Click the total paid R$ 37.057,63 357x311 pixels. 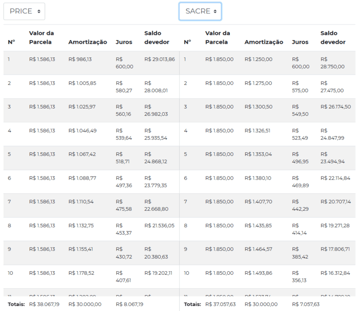[220, 304]
